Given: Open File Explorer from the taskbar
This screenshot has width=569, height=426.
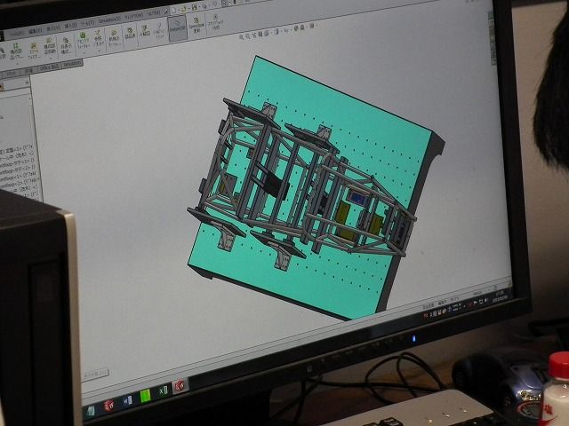Looking at the screenshot, I should pos(90,411).
